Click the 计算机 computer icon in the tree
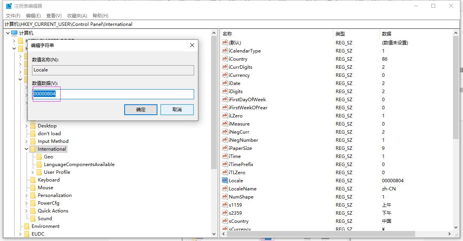 coord(15,33)
